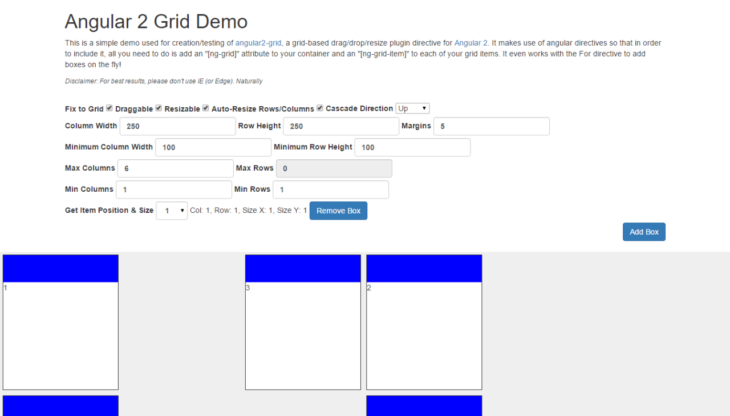This screenshot has width=730, height=416.
Task: Click the blue header of box 2
Action: point(424,269)
